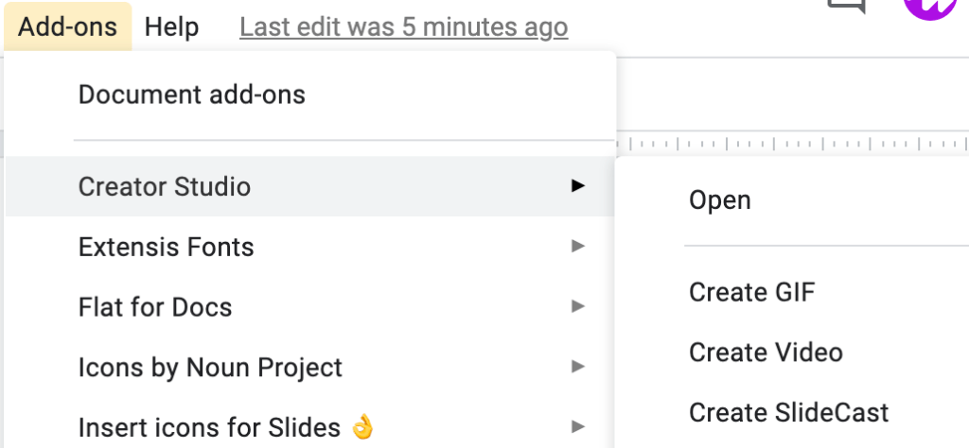The height and width of the screenshot is (448, 969).
Task: Expand the Insert icons for Slides arrow
Action: coord(578,427)
